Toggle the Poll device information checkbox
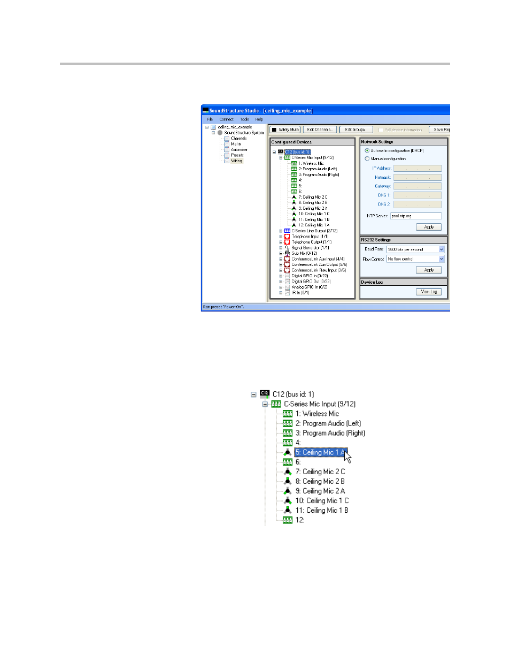 (381, 130)
